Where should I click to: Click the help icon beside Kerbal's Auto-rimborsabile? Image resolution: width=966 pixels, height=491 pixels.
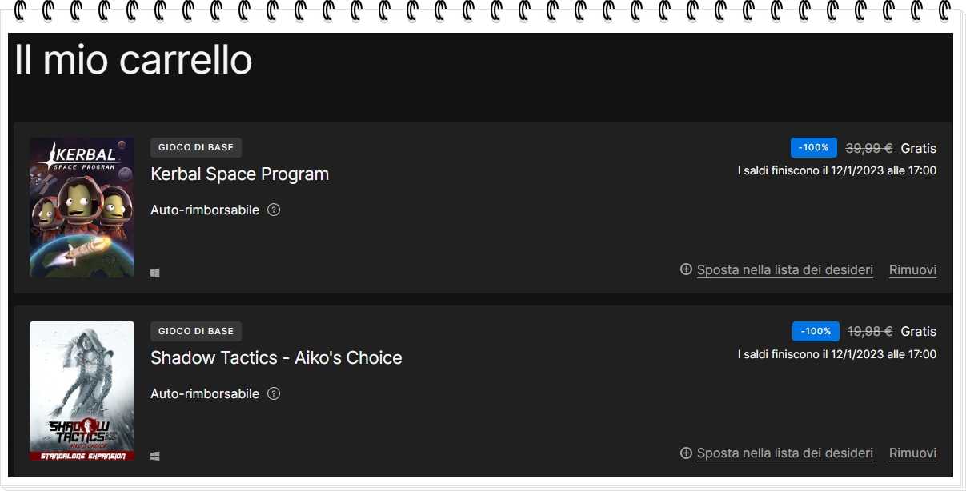(x=274, y=210)
